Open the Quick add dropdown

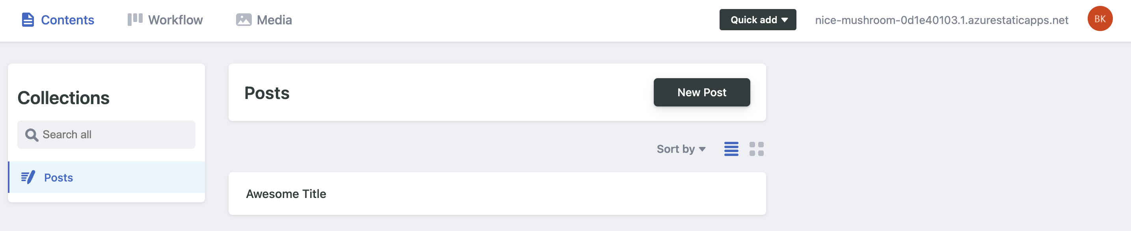[753, 20]
